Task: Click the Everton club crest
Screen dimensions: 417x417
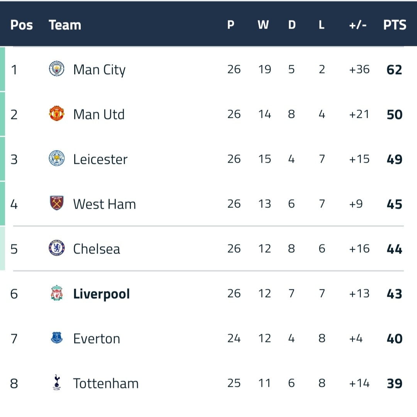Action: 57,338
